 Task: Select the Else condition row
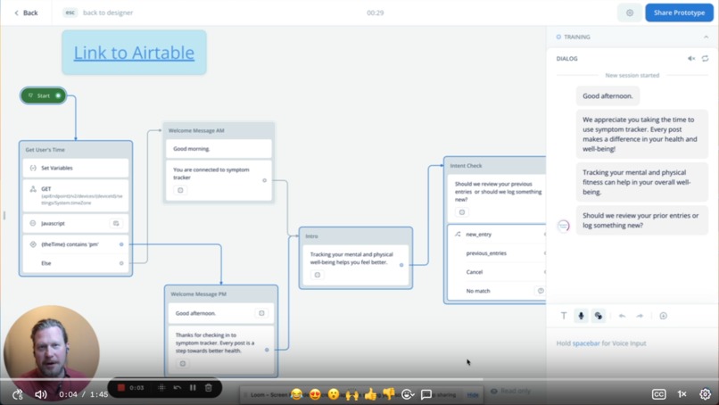76,263
